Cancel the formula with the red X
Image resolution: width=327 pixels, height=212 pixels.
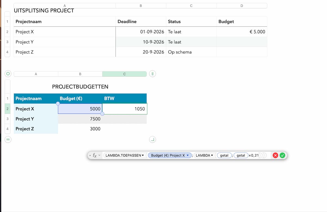point(275,156)
